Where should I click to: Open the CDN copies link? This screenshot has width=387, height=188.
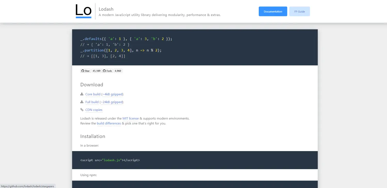(x=94, y=110)
